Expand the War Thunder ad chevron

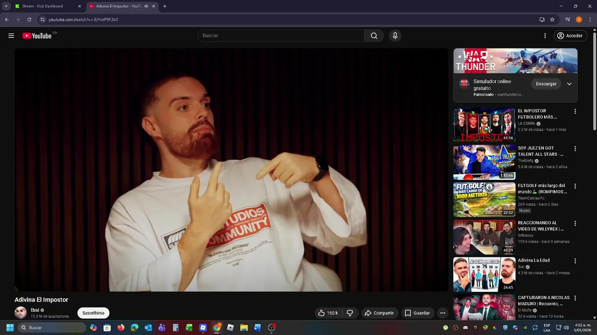pyautogui.click(x=569, y=84)
